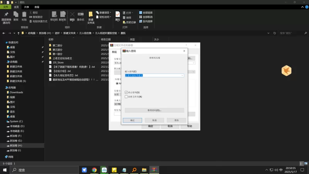This screenshot has width=309, height=174.
Task: Open the Windows Start menu
Action: (x=5, y=170)
